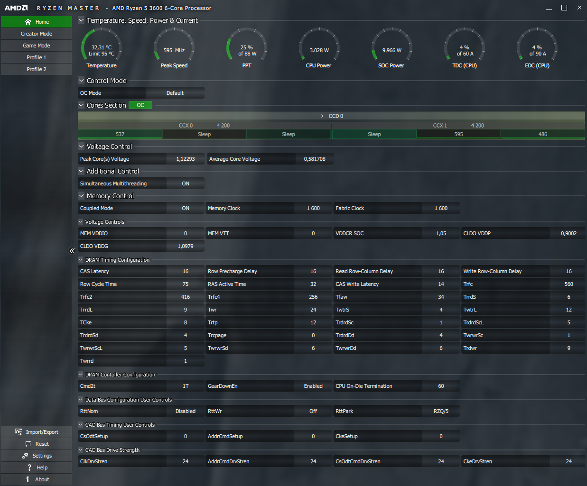Click the RttPark RZQ/5 value
Image resolution: width=587 pixels, height=486 pixels.
pyautogui.click(x=441, y=411)
